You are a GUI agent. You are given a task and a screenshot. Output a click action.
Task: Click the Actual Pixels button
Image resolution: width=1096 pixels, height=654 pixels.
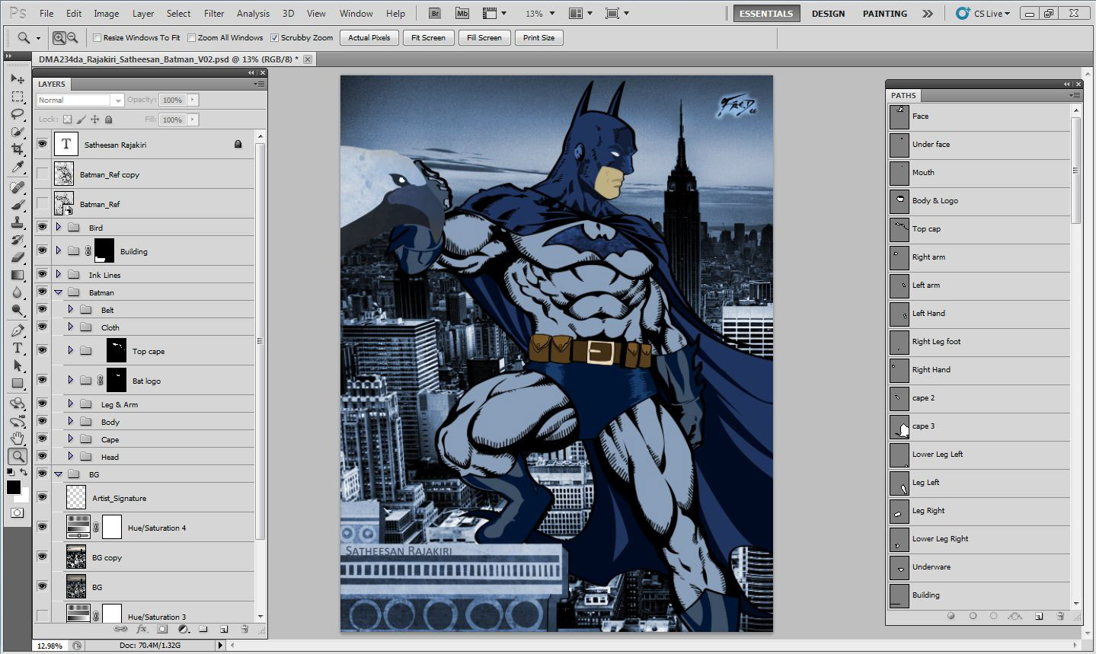coord(369,37)
